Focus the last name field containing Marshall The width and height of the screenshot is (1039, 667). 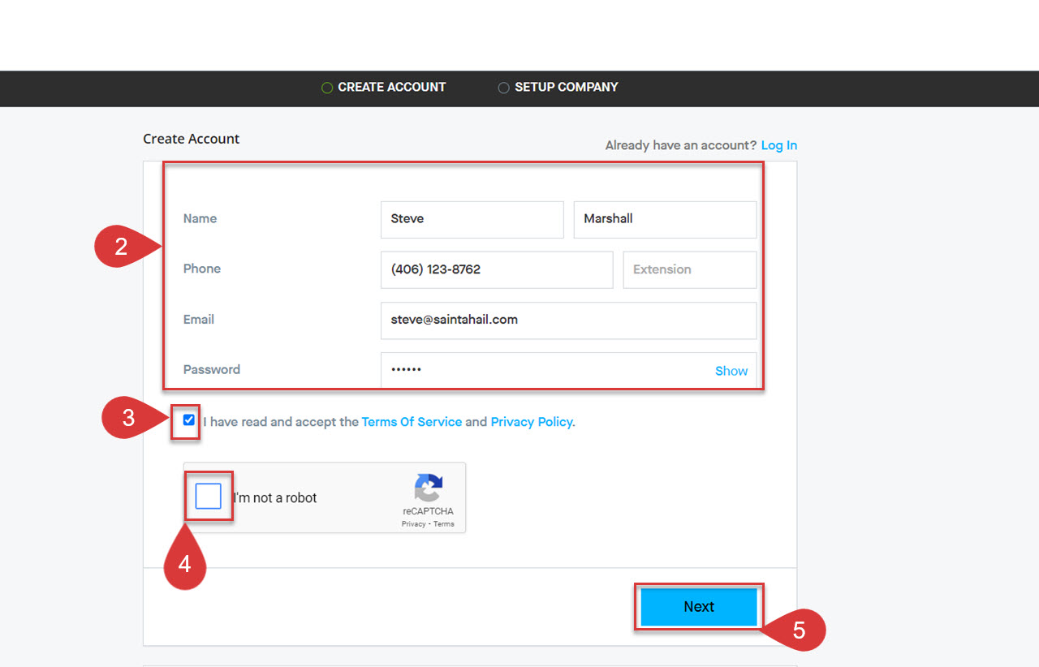(664, 219)
